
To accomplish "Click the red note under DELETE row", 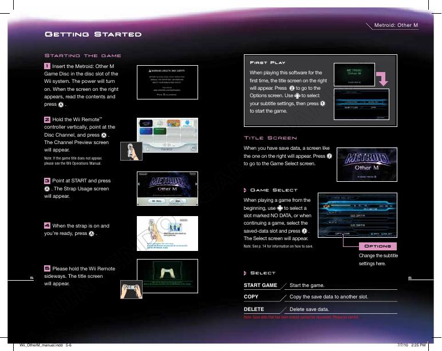I will point(301,317).
